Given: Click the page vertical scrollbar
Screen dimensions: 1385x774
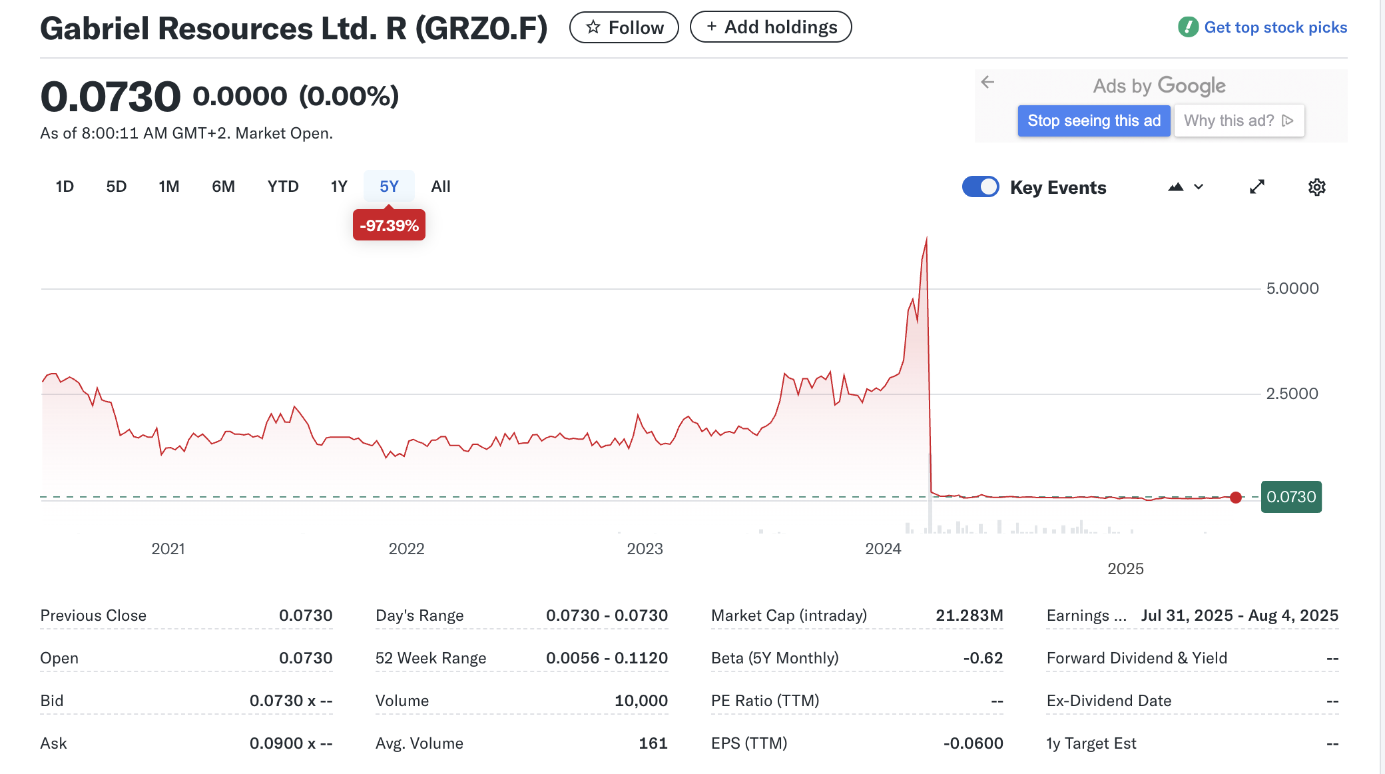Looking at the screenshot, I should point(1382,387).
